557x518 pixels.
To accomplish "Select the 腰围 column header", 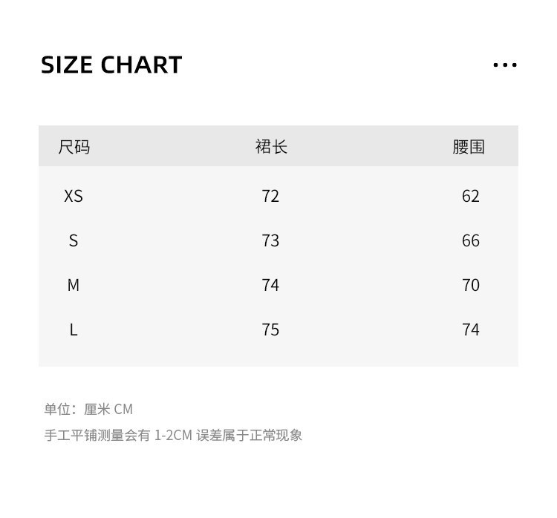I will tap(469, 147).
